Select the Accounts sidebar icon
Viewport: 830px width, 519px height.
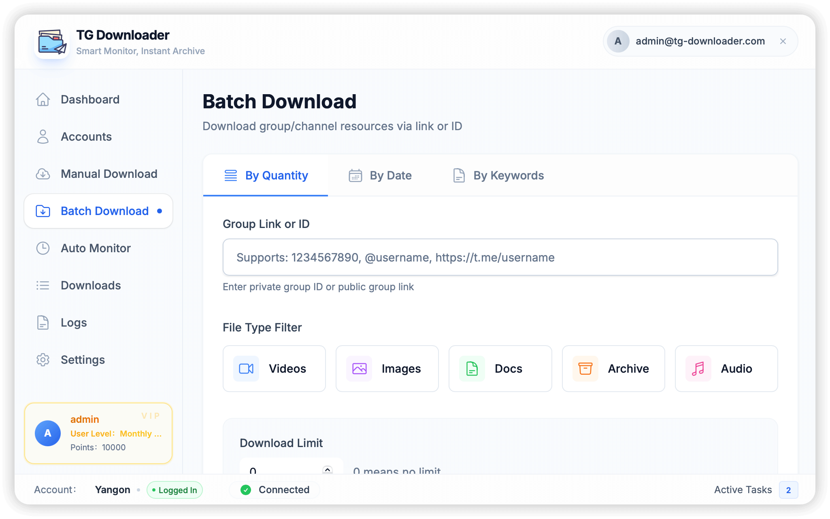(43, 137)
